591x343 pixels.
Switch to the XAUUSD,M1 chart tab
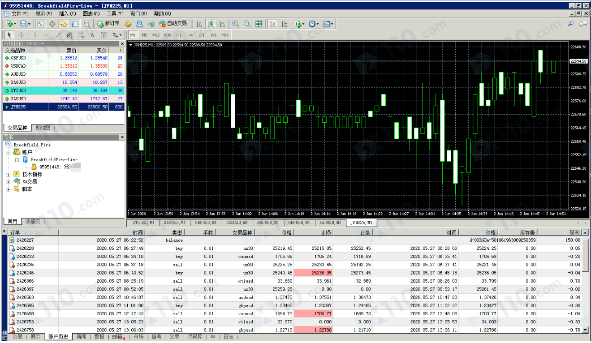330,223
